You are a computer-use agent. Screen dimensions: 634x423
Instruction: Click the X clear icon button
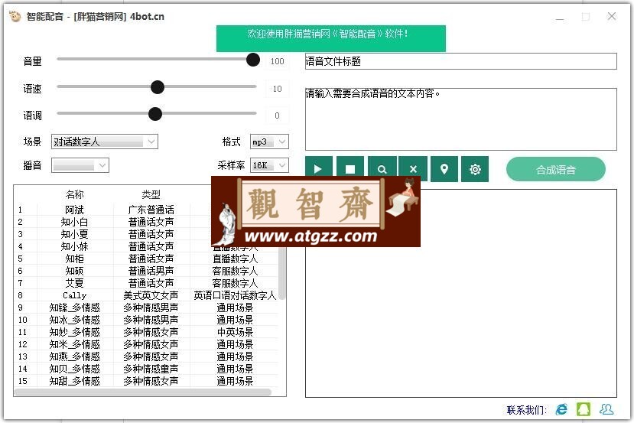click(413, 169)
